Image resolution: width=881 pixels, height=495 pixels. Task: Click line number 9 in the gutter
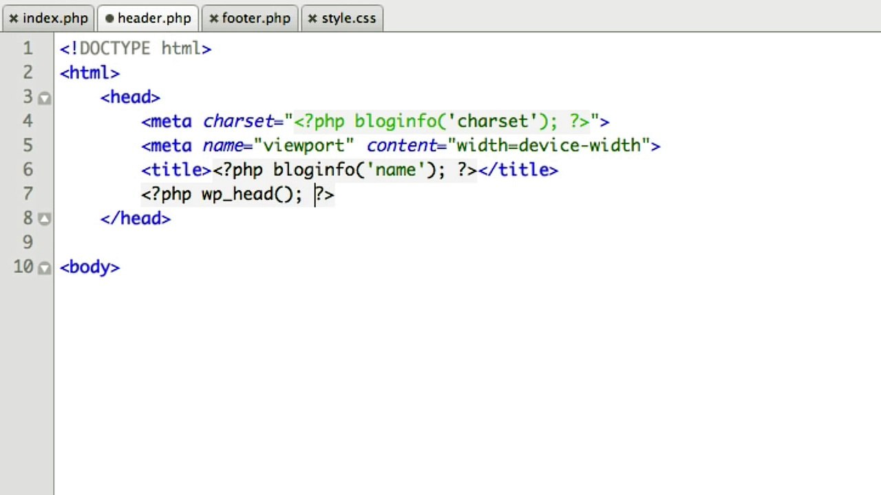28,242
